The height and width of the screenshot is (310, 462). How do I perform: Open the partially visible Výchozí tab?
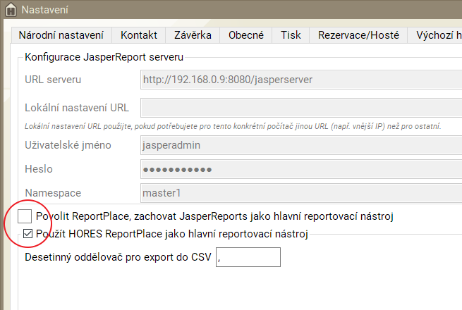coord(438,35)
